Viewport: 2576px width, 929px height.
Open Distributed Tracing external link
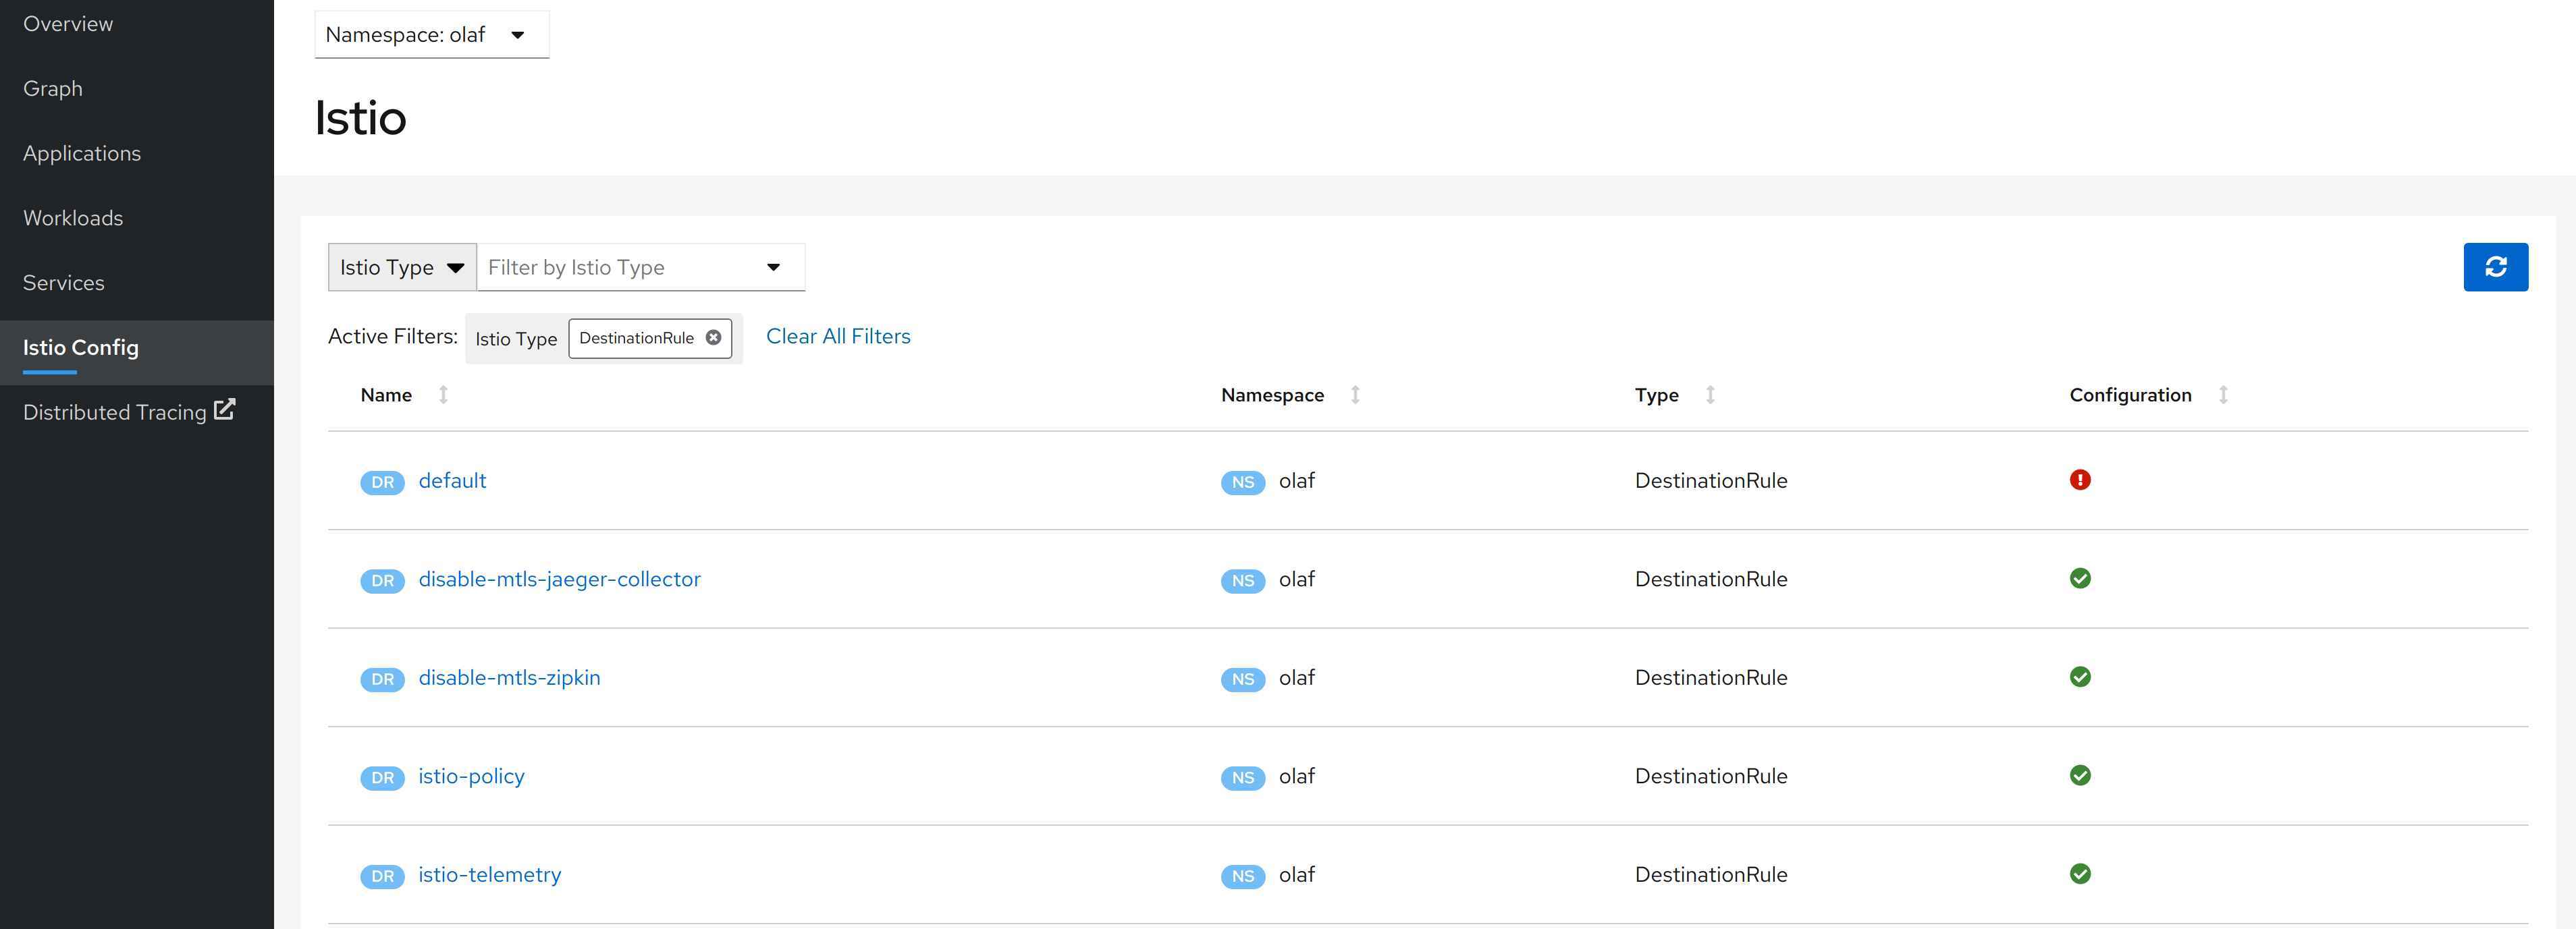128,412
